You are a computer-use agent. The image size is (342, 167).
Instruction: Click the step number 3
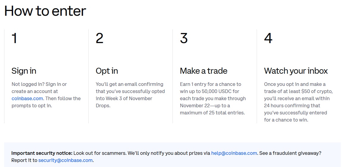click(x=184, y=39)
